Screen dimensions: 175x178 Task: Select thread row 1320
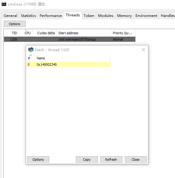point(70,39)
